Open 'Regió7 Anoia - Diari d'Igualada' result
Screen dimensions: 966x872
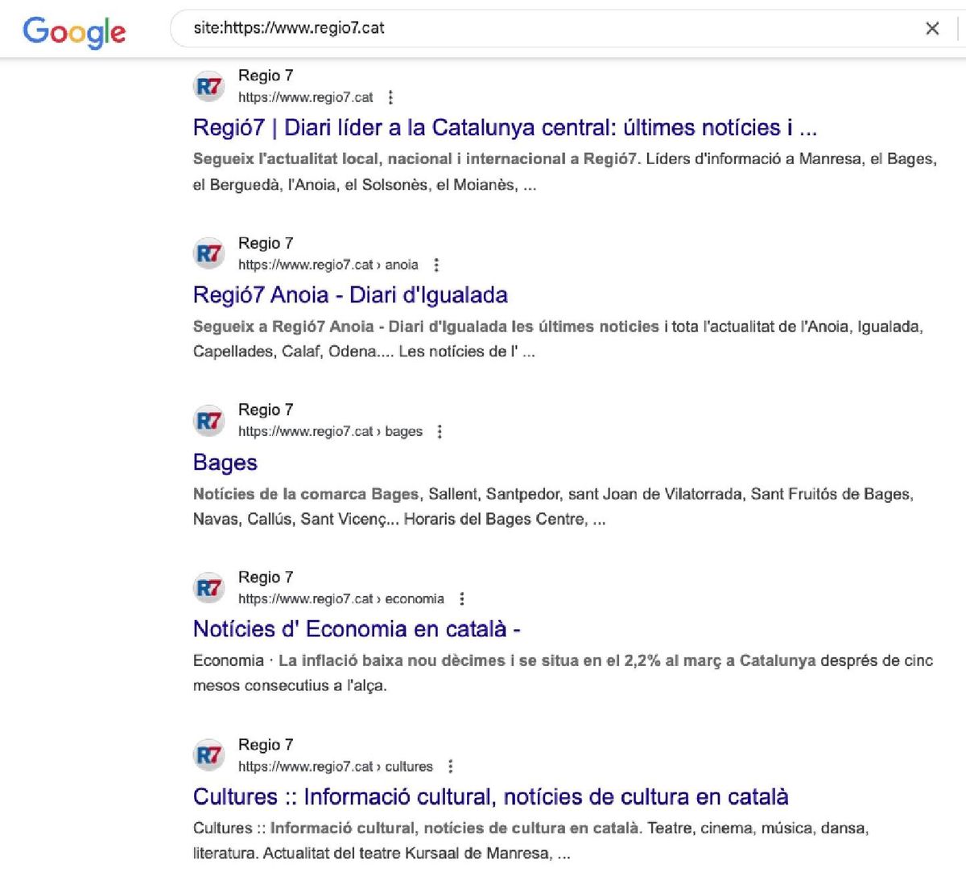point(350,295)
